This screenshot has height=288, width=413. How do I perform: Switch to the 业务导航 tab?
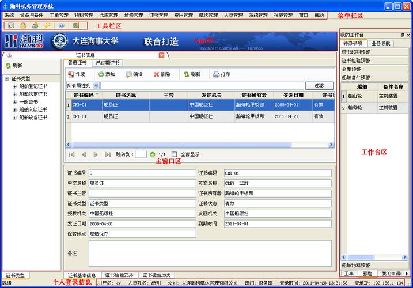(381, 43)
